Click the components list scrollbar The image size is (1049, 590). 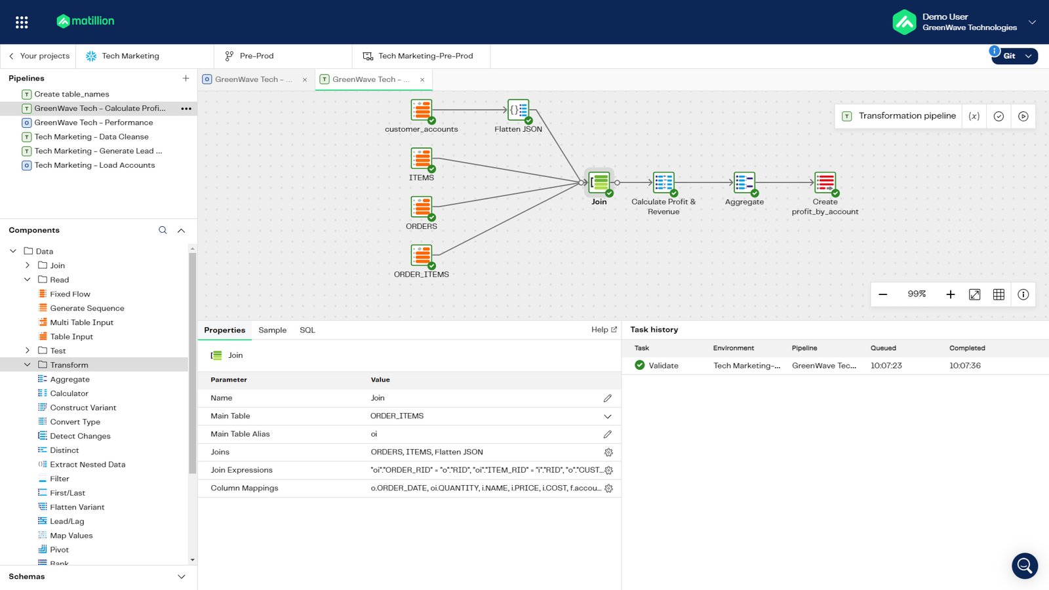pos(193,363)
